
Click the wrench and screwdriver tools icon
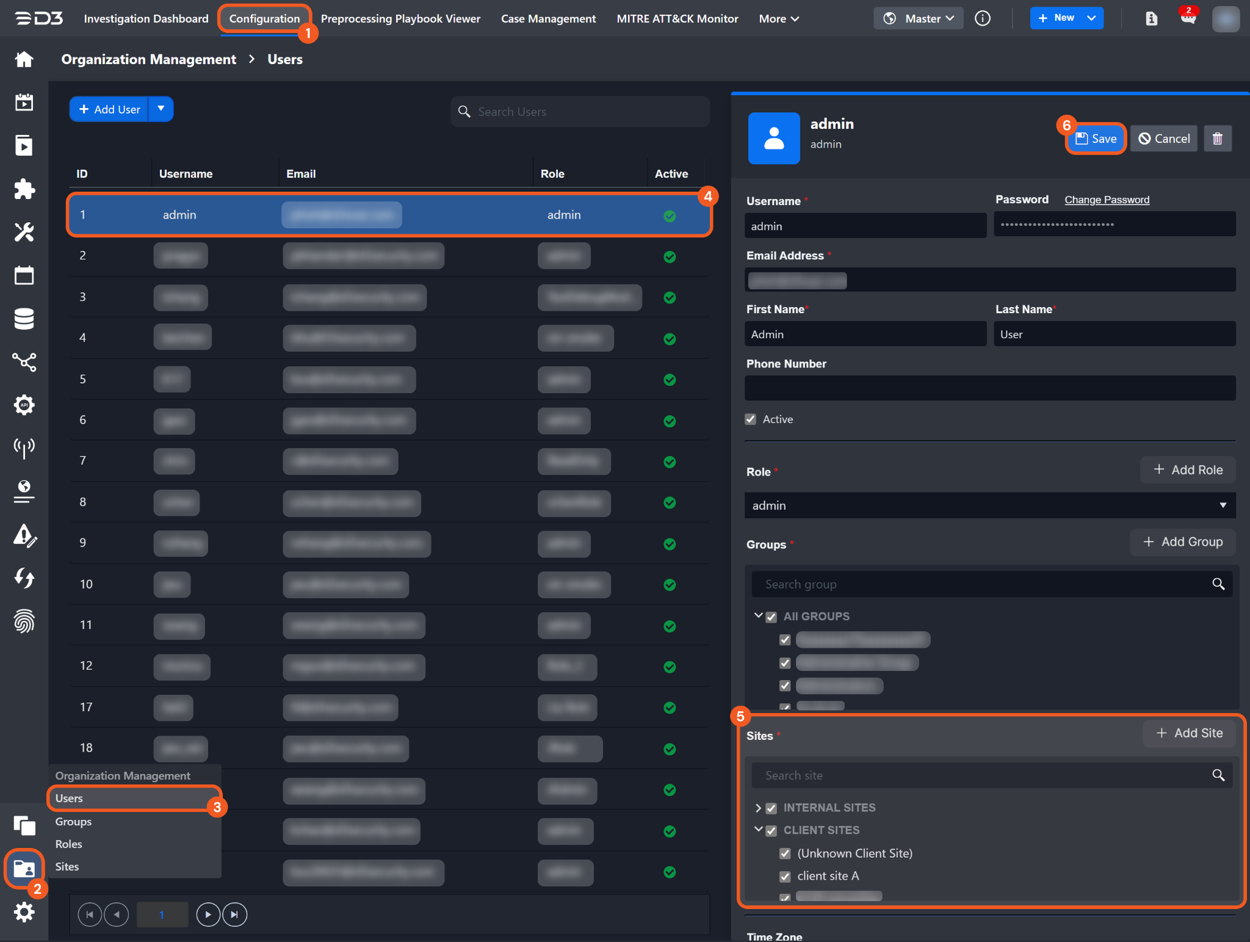[x=24, y=232]
